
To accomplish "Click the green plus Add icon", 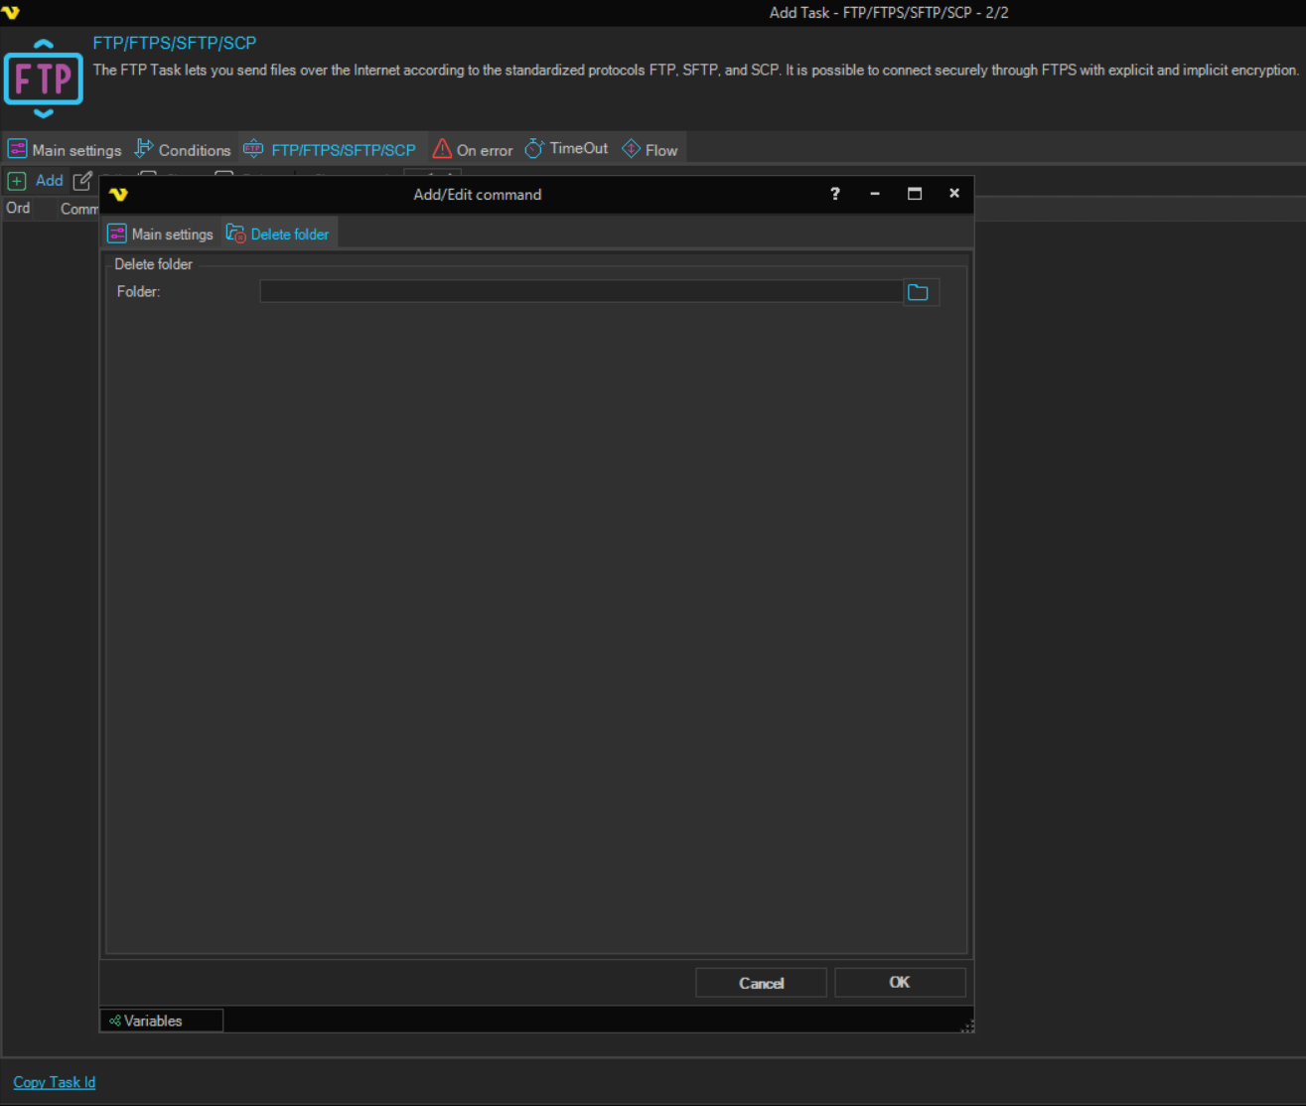I will click(x=17, y=181).
